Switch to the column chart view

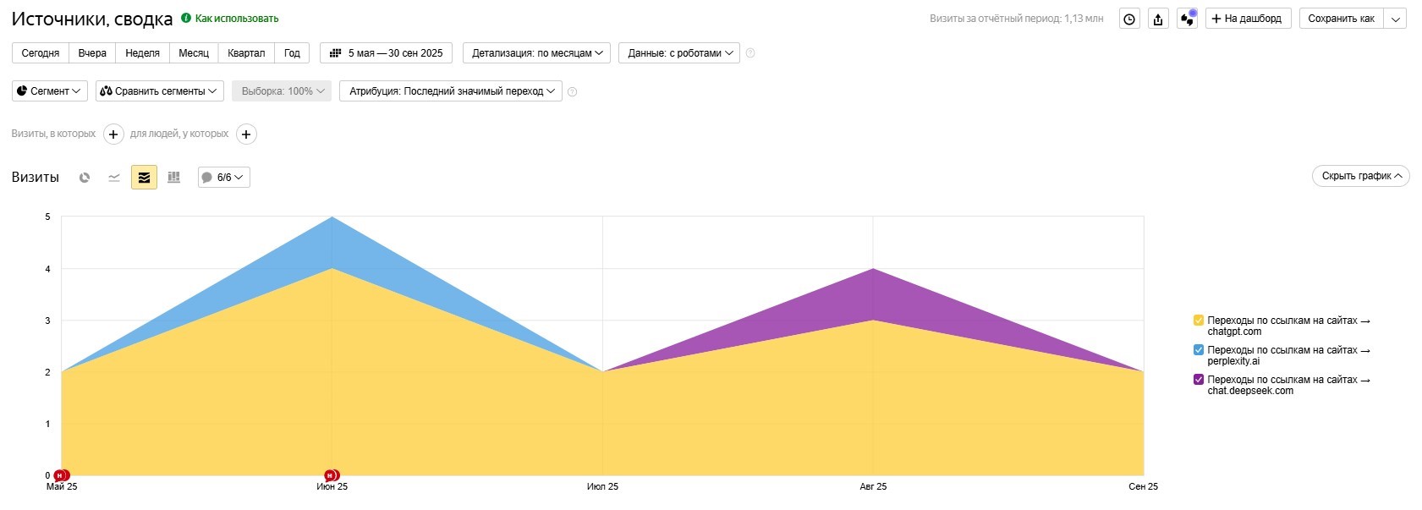tap(173, 178)
